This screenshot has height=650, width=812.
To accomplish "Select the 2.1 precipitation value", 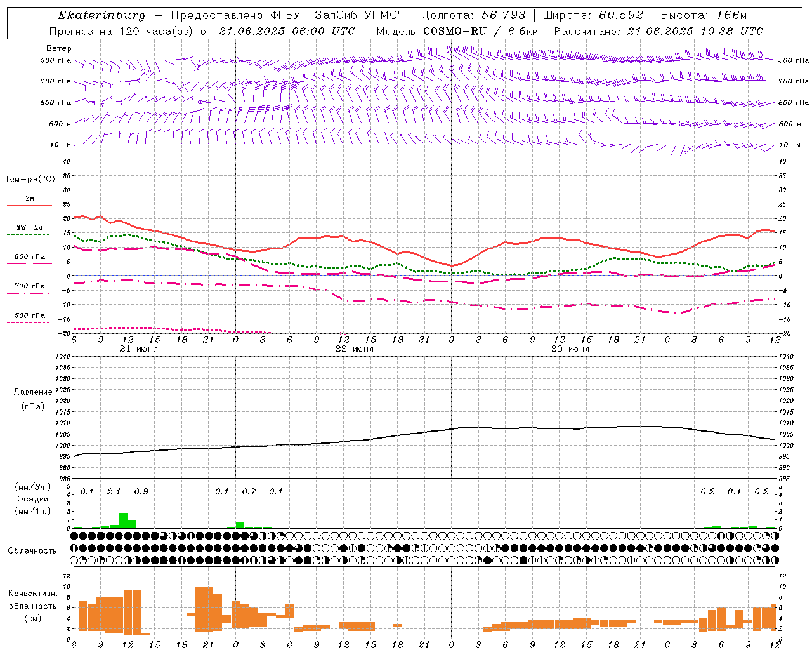I will pos(114,492).
